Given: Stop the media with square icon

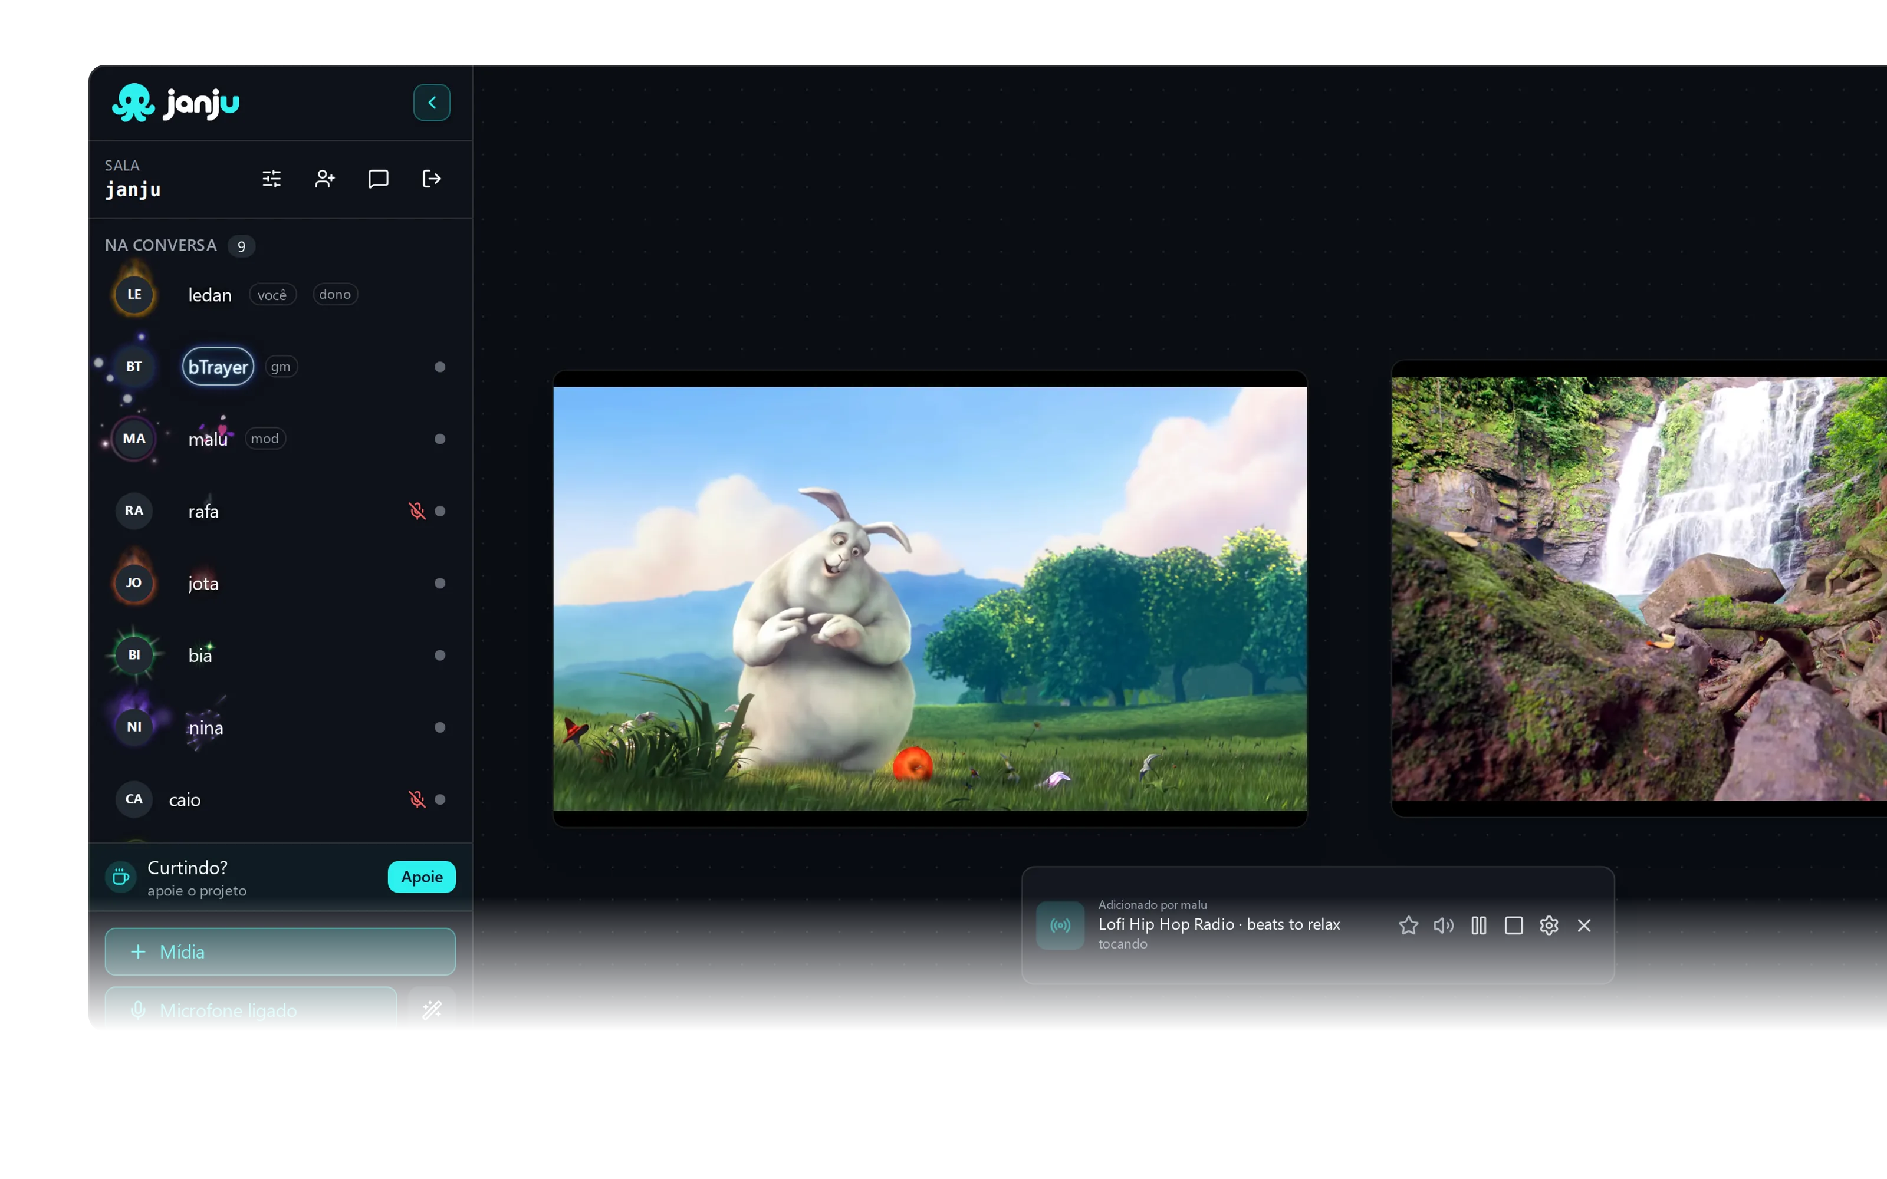Looking at the screenshot, I should [1514, 926].
